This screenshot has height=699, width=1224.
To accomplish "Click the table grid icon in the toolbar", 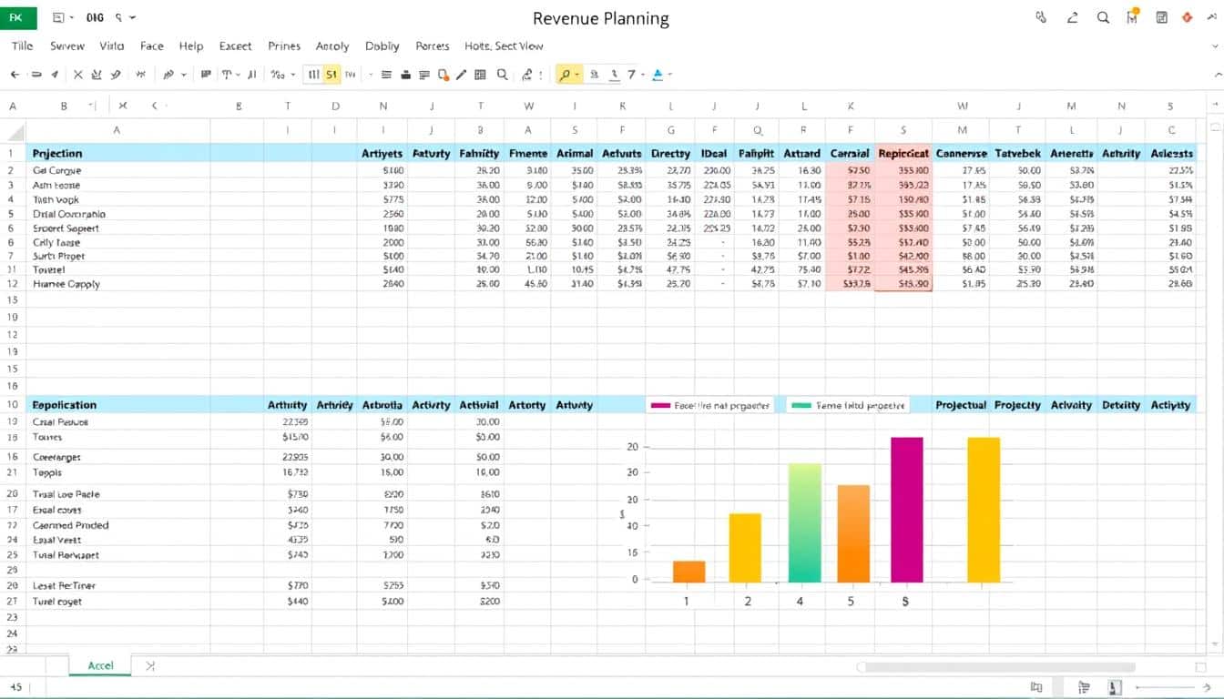I will pyautogui.click(x=480, y=75).
